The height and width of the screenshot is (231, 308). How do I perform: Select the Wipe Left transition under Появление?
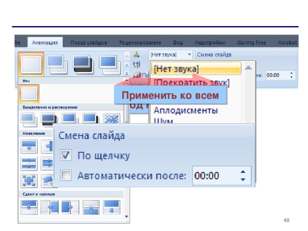pyautogui.click(x=47, y=146)
